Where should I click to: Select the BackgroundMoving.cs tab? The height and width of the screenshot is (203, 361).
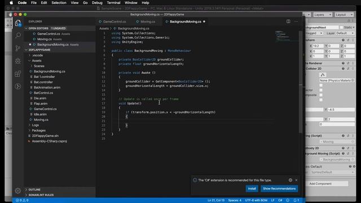[186, 21]
